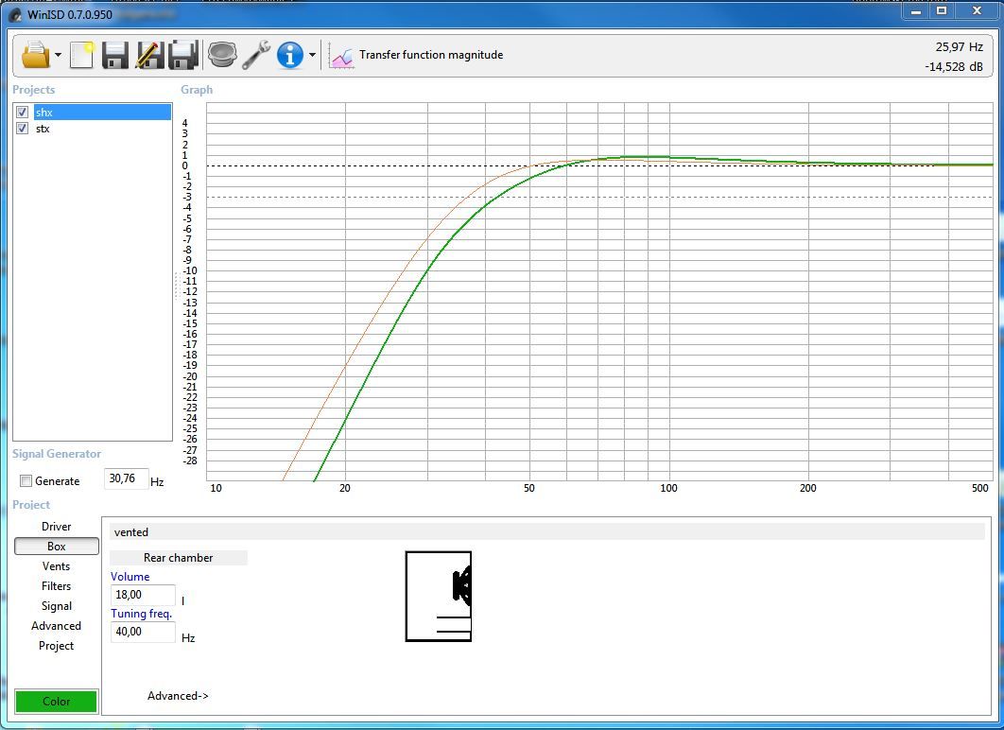Click the Rear chamber header
Screen dimensions: 1004x730
tap(178, 558)
